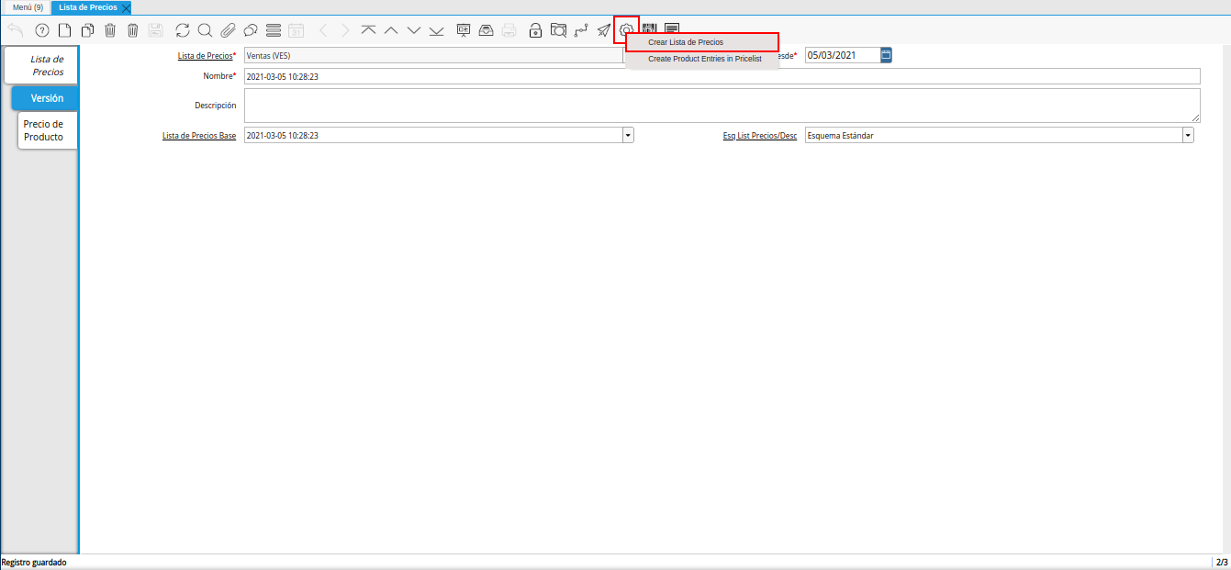Refresh the record with the circular arrows icon
The height and width of the screenshot is (570, 1231).
point(183,30)
